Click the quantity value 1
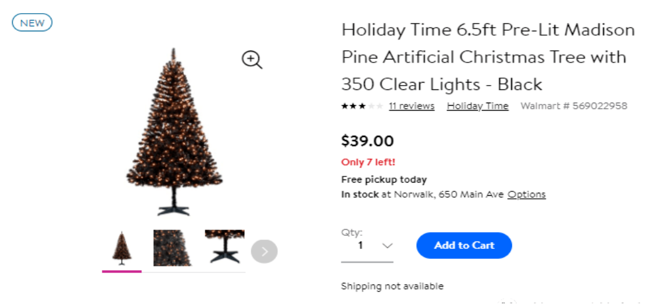The height and width of the screenshot is (304, 669). 360,245
